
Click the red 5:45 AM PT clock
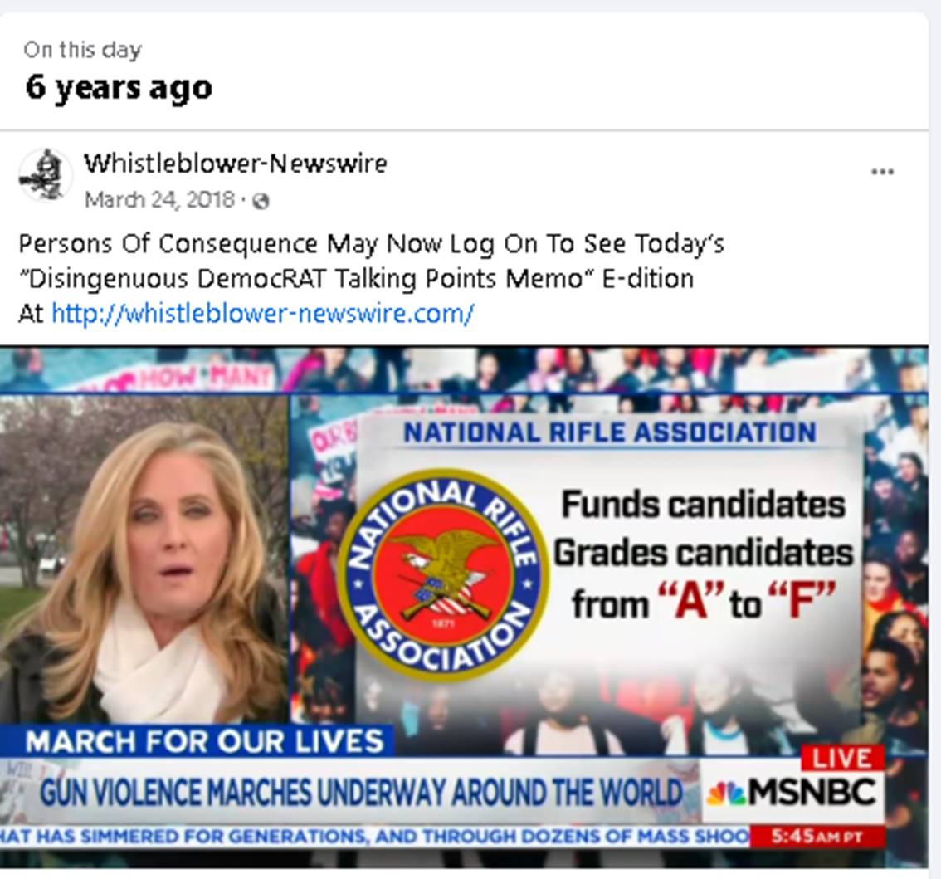point(817,837)
